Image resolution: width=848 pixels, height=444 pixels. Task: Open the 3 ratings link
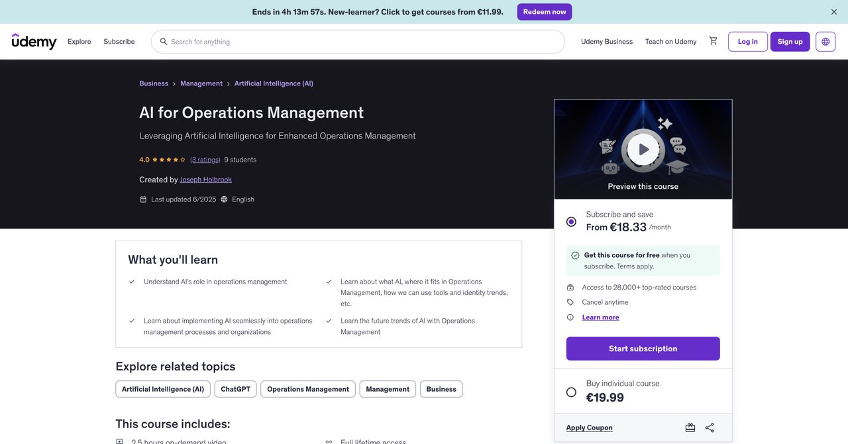click(205, 160)
